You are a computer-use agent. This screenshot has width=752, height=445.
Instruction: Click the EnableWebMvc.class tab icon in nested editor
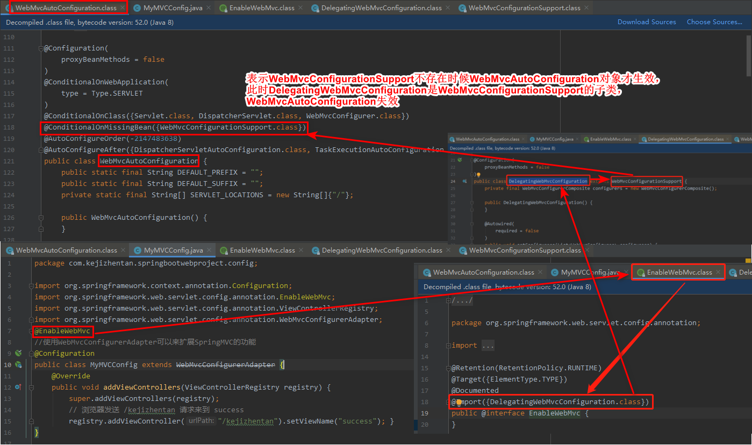tap(641, 272)
